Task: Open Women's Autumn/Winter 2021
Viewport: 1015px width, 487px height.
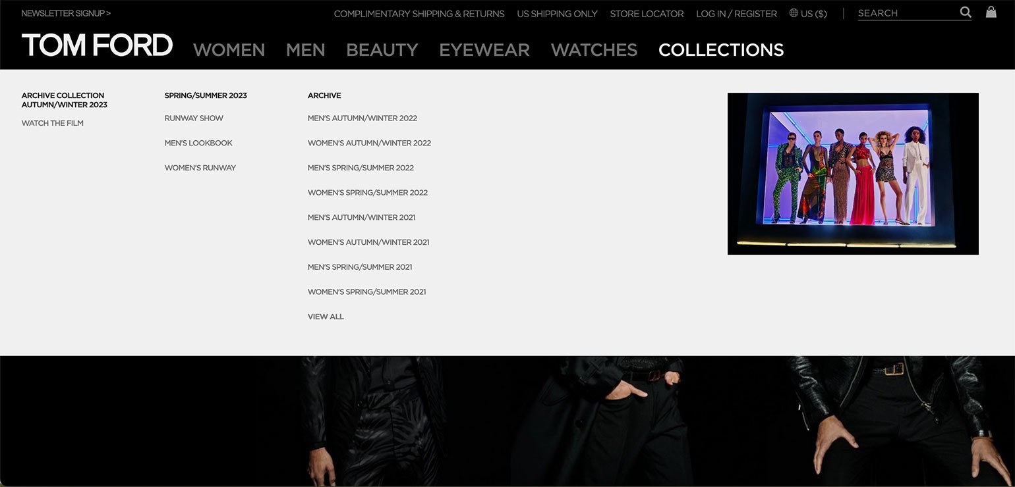Action: (x=368, y=242)
